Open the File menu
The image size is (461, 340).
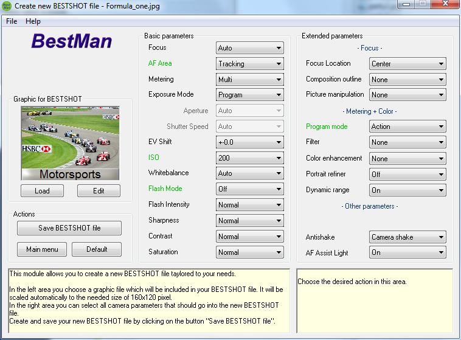click(x=12, y=21)
